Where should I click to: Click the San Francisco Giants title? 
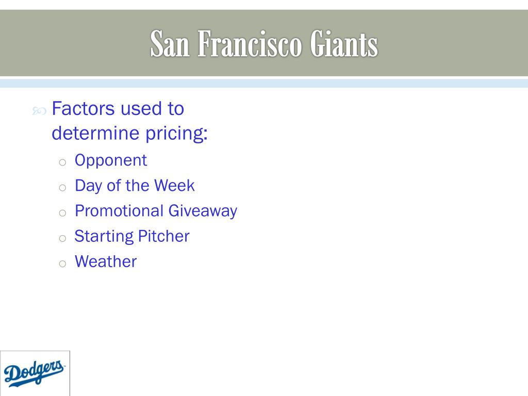(x=264, y=44)
